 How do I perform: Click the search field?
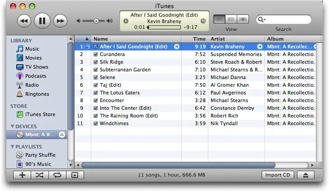pos(284,19)
